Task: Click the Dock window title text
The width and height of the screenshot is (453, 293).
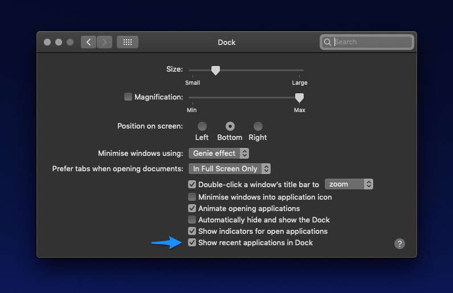Action: point(227,43)
